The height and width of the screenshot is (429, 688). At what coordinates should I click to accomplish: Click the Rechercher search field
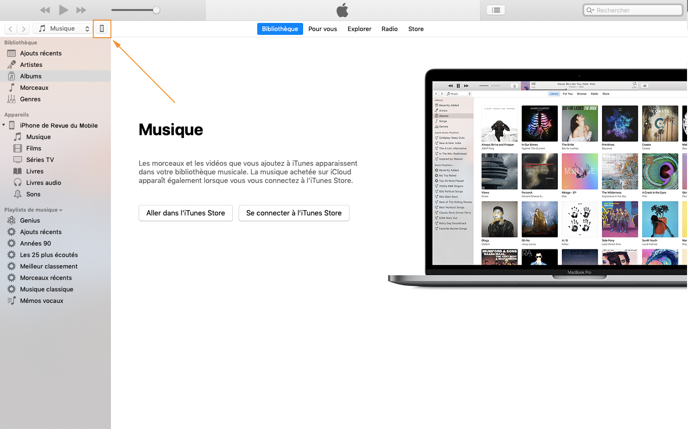tap(633, 10)
